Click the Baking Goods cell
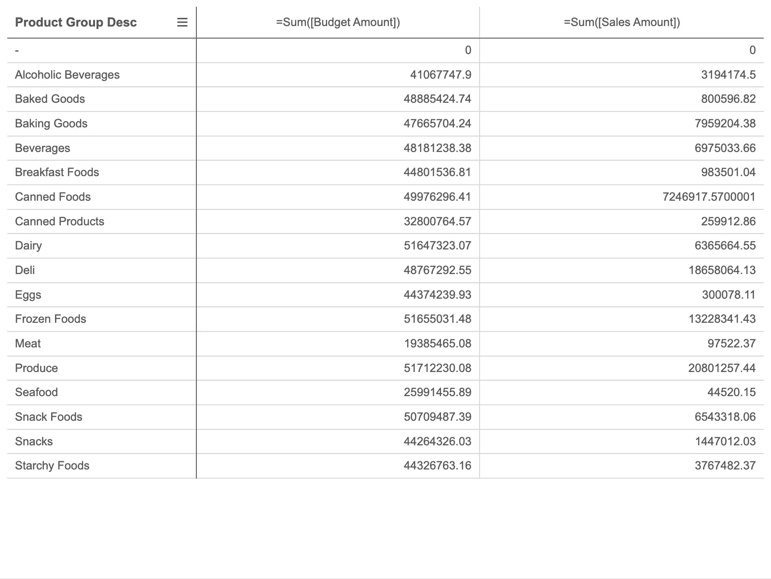 51,124
